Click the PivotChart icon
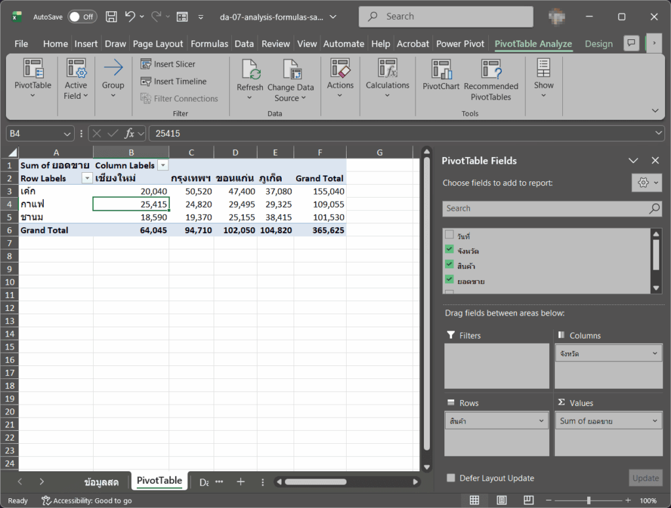Screen dimensions: 671x508 click(441, 69)
